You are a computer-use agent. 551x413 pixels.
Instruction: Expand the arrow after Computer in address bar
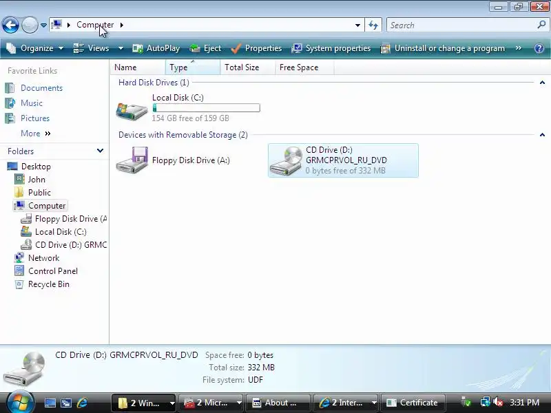pyautogui.click(x=122, y=25)
